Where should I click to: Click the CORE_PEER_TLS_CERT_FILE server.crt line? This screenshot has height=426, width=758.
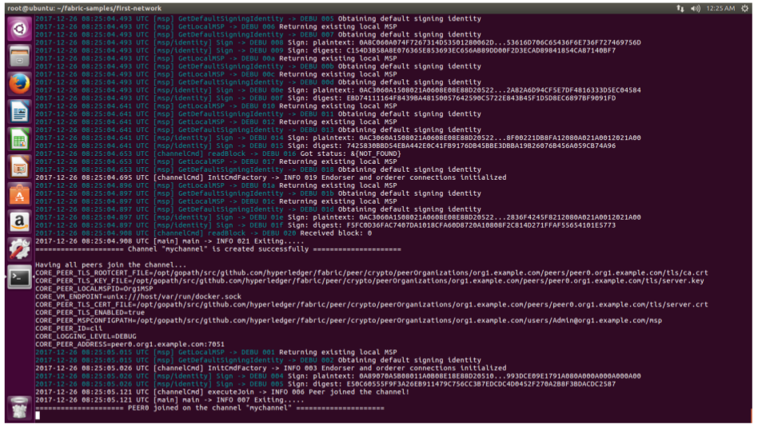(371, 305)
